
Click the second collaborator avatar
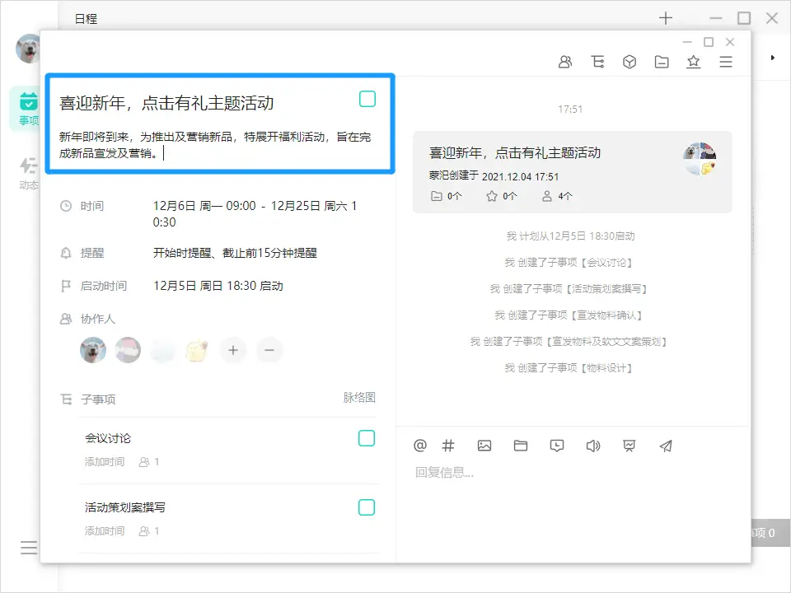pos(128,350)
